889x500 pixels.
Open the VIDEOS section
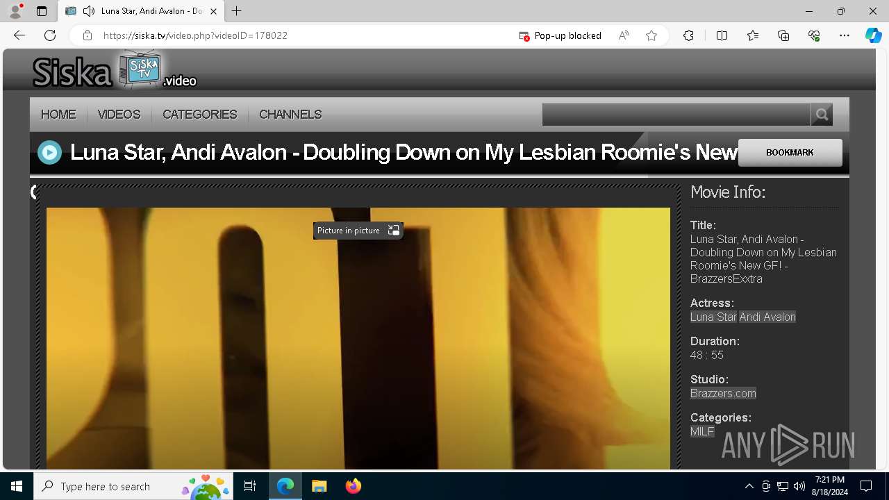[x=119, y=115]
